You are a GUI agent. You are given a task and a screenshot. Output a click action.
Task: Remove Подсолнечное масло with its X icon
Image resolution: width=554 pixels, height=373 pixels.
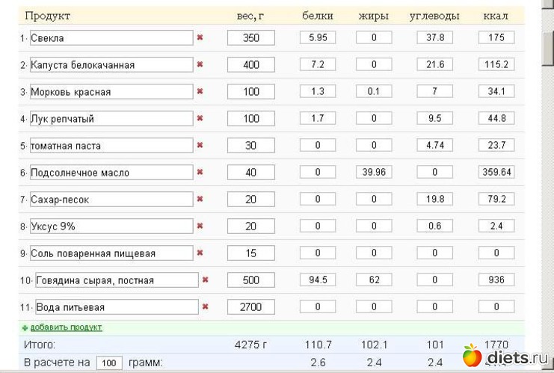[x=200, y=172]
